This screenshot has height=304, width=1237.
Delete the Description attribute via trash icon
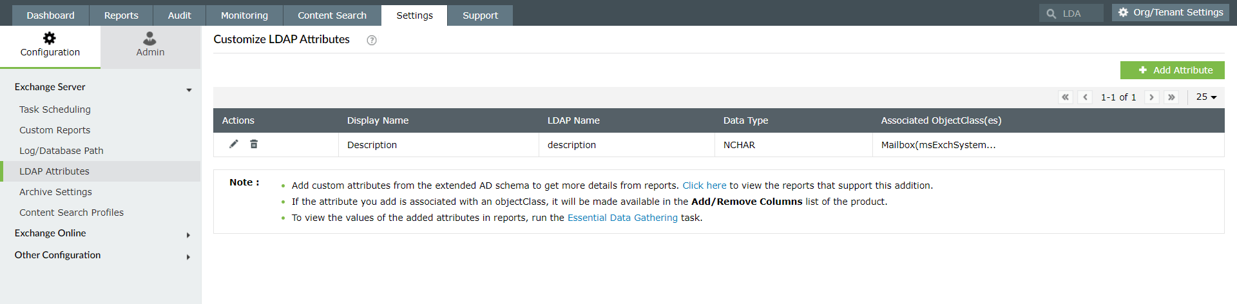tap(254, 144)
